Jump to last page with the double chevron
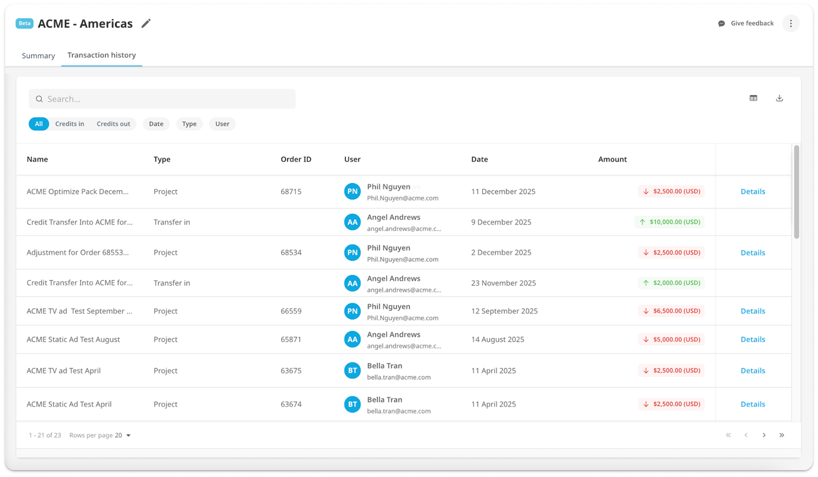The width and height of the screenshot is (818, 477). coord(782,435)
